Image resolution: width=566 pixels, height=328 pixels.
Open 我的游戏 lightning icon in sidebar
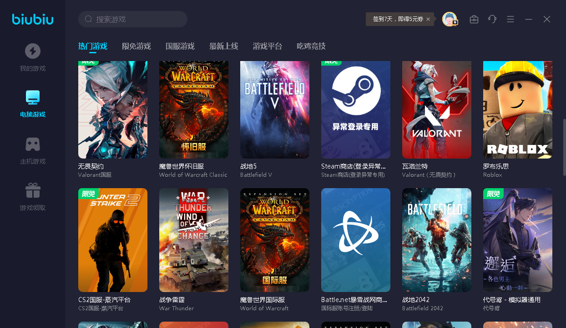[32, 51]
